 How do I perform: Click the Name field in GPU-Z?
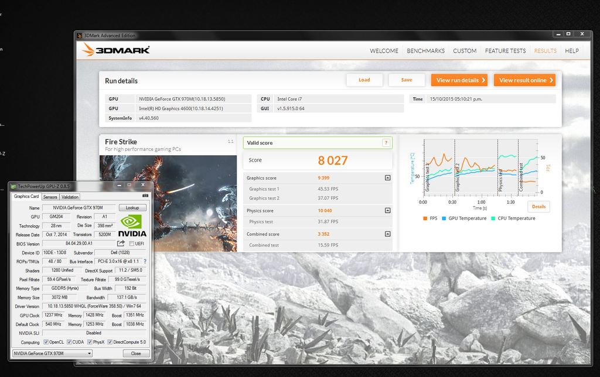(x=79, y=208)
